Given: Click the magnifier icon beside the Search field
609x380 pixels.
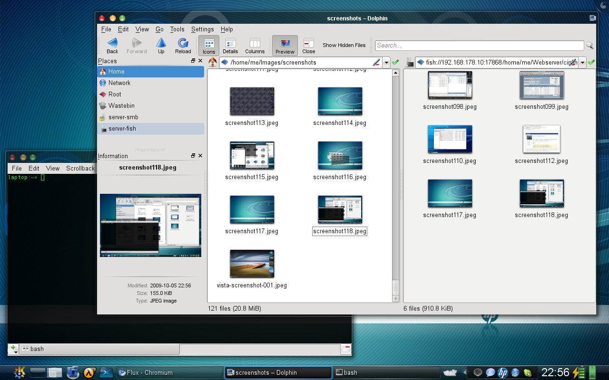Looking at the screenshot, I should (x=590, y=46).
